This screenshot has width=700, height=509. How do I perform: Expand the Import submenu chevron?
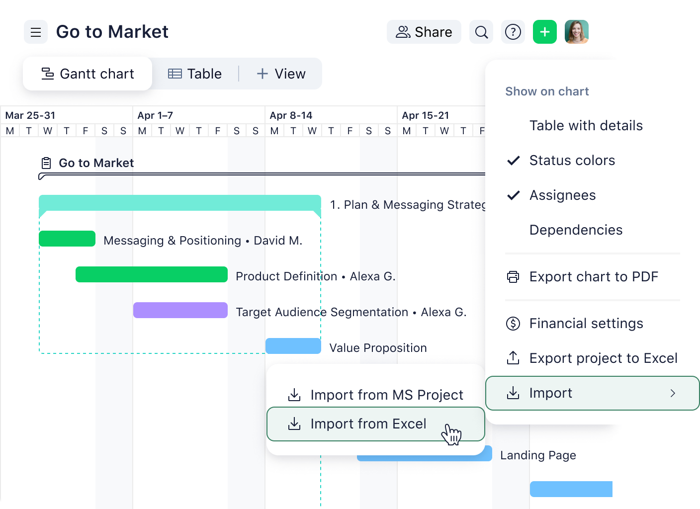[674, 393]
